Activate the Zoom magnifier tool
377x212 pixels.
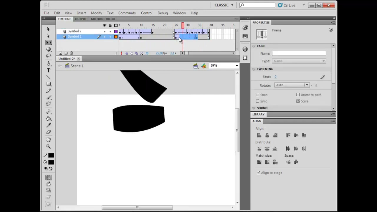49,146
